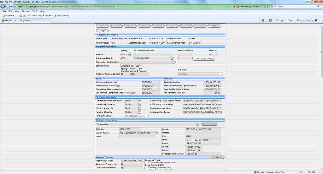
Task: Click the Organization Type field
Action: click(132, 161)
